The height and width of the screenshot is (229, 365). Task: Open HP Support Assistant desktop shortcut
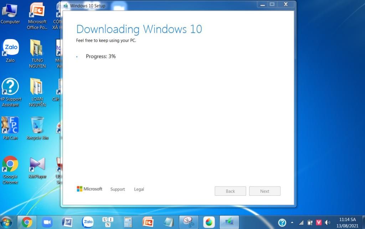click(10, 92)
